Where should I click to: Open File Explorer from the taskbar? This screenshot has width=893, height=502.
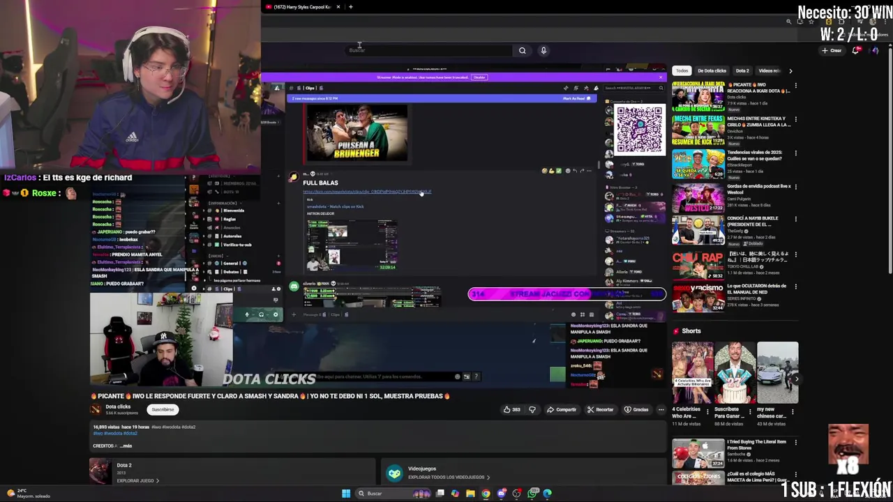click(470, 494)
